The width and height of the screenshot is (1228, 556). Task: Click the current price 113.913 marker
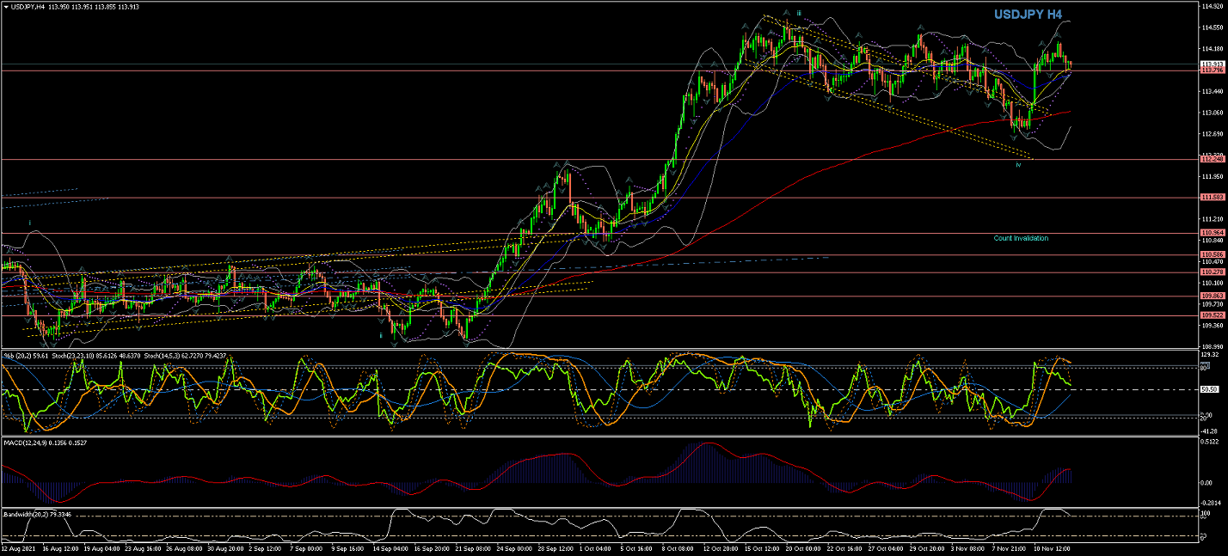click(x=1213, y=64)
